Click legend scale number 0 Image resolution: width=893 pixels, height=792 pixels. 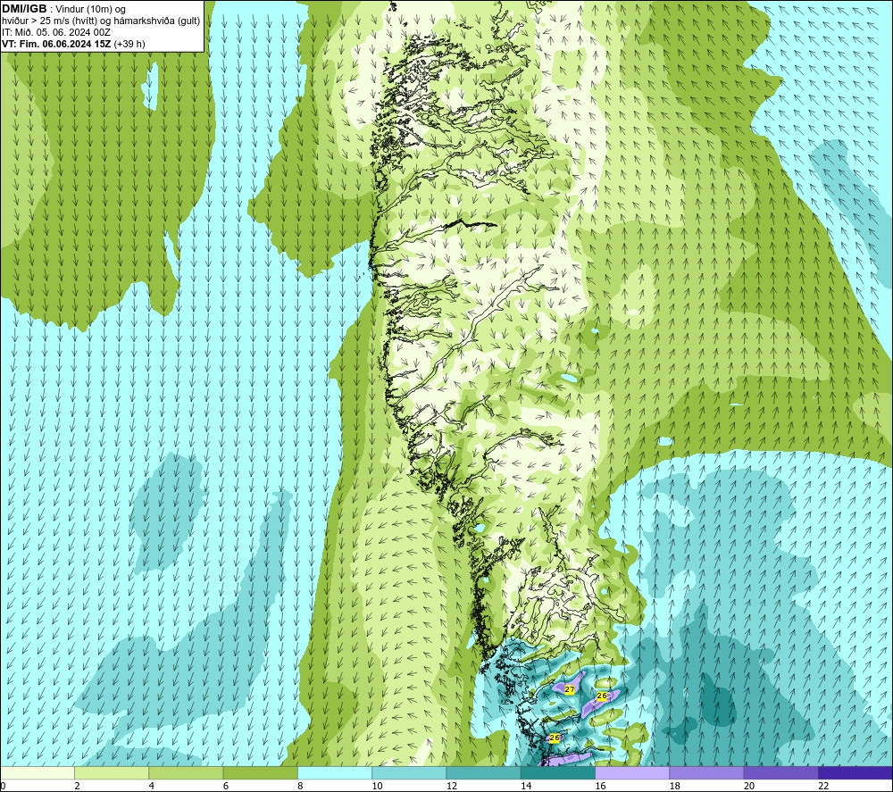(3, 786)
